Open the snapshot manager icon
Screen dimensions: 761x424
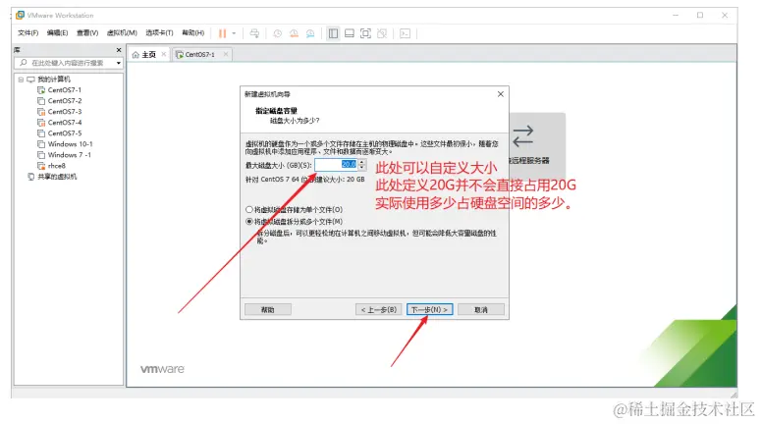point(310,33)
